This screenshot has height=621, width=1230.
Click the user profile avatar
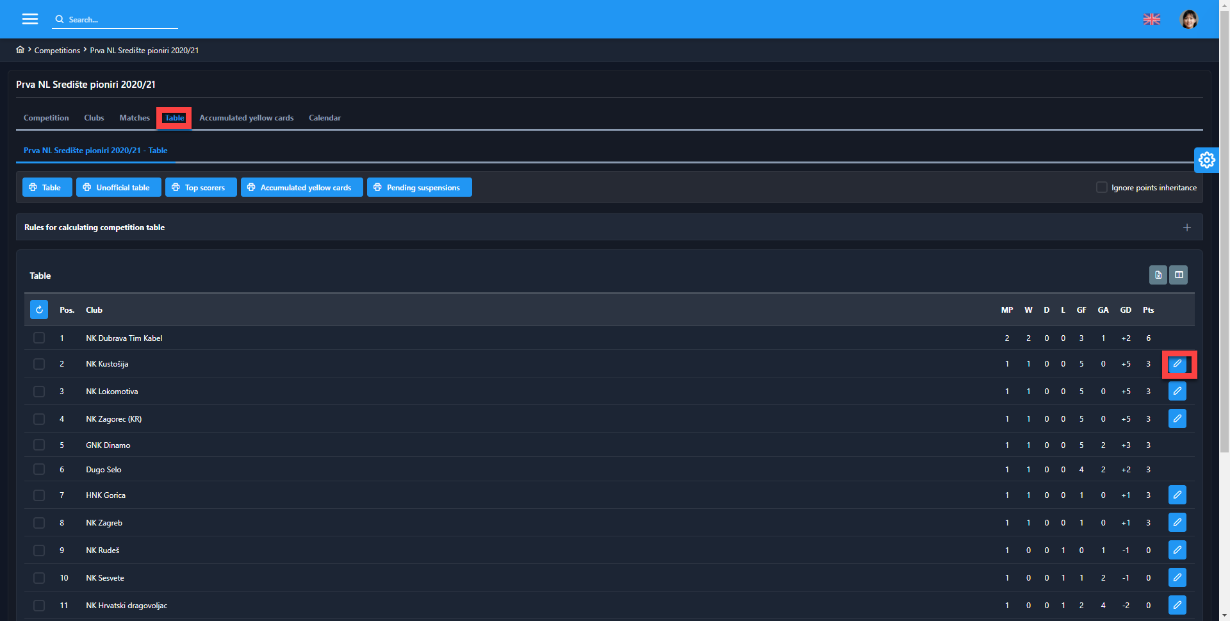tap(1189, 19)
